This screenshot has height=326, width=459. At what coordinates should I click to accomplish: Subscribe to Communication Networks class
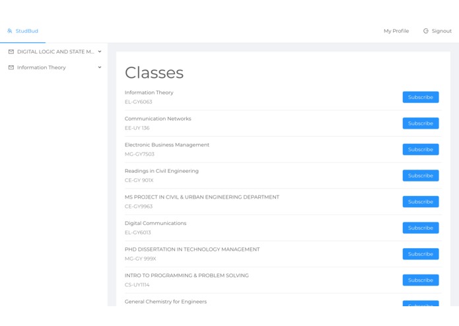coord(421,123)
